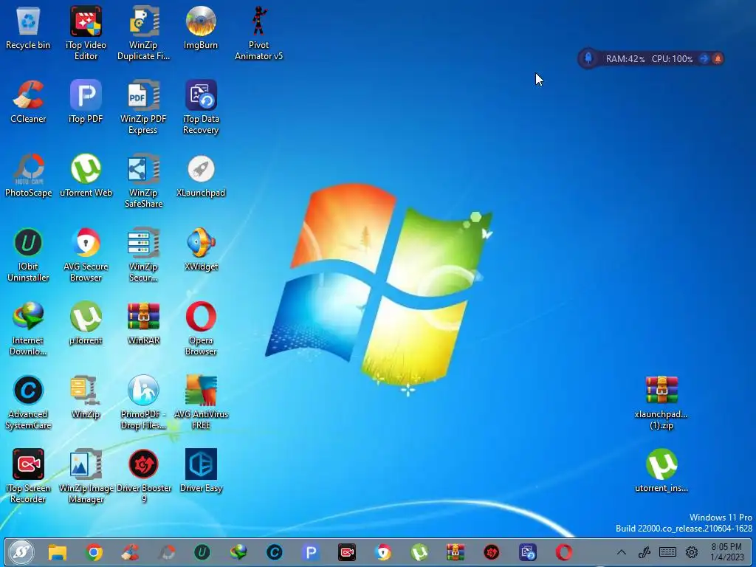Open Advanced SystemCare desktop shortcut
Viewport: 756px width, 567px height.
(28, 402)
